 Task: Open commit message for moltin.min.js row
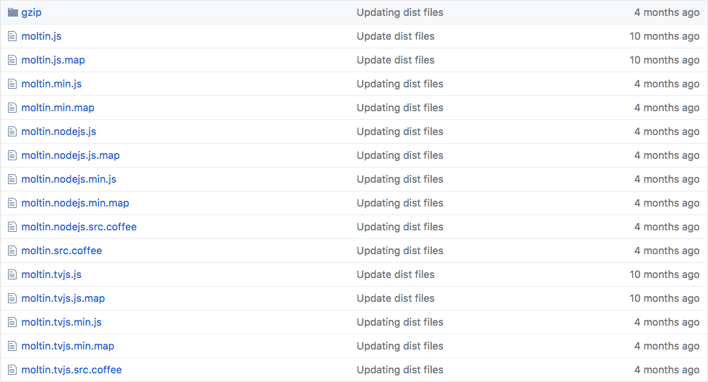pyautogui.click(x=400, y=84)
